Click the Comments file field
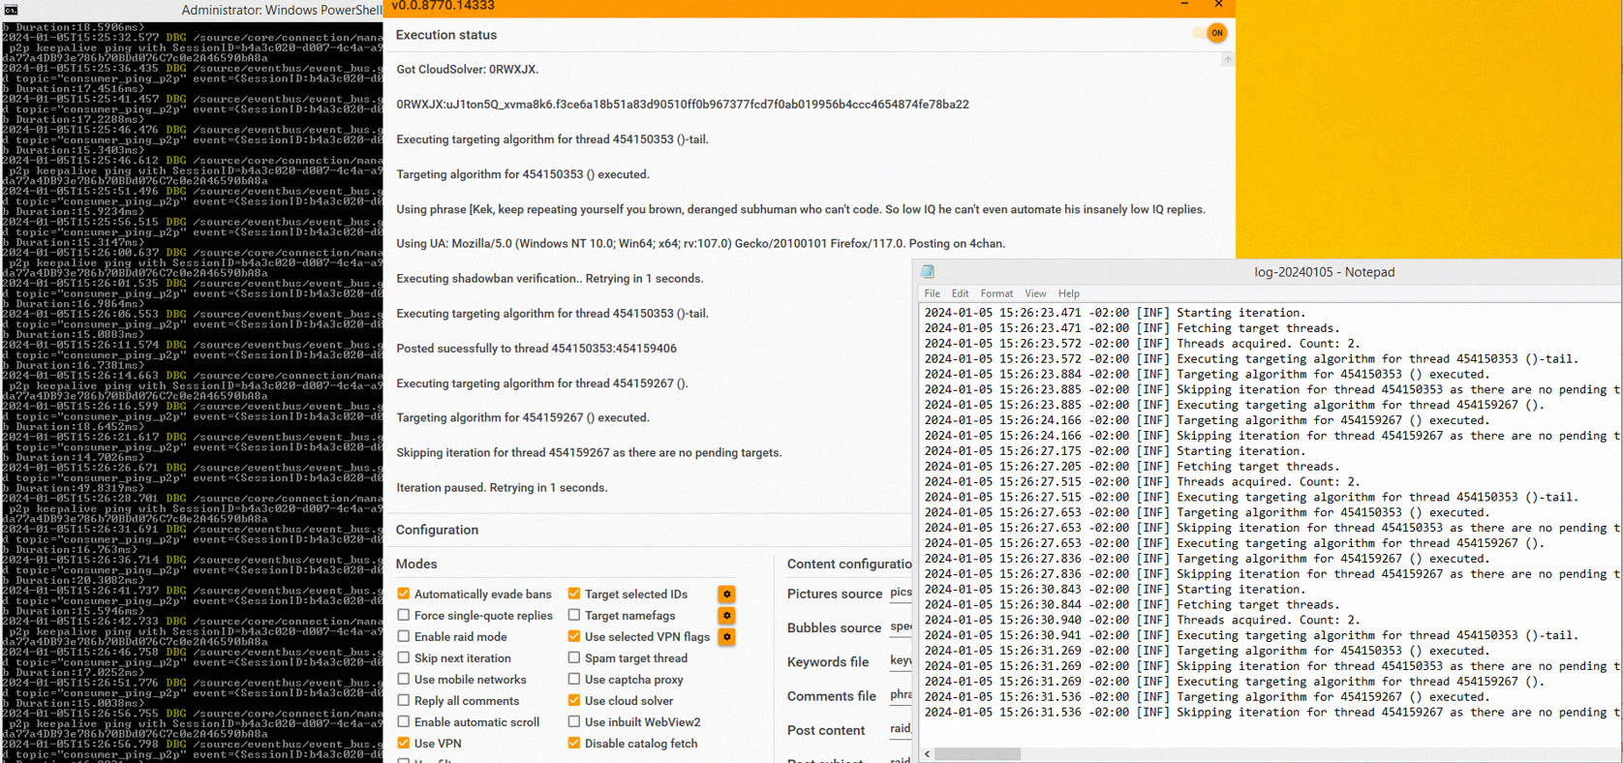 pos(901,695)
